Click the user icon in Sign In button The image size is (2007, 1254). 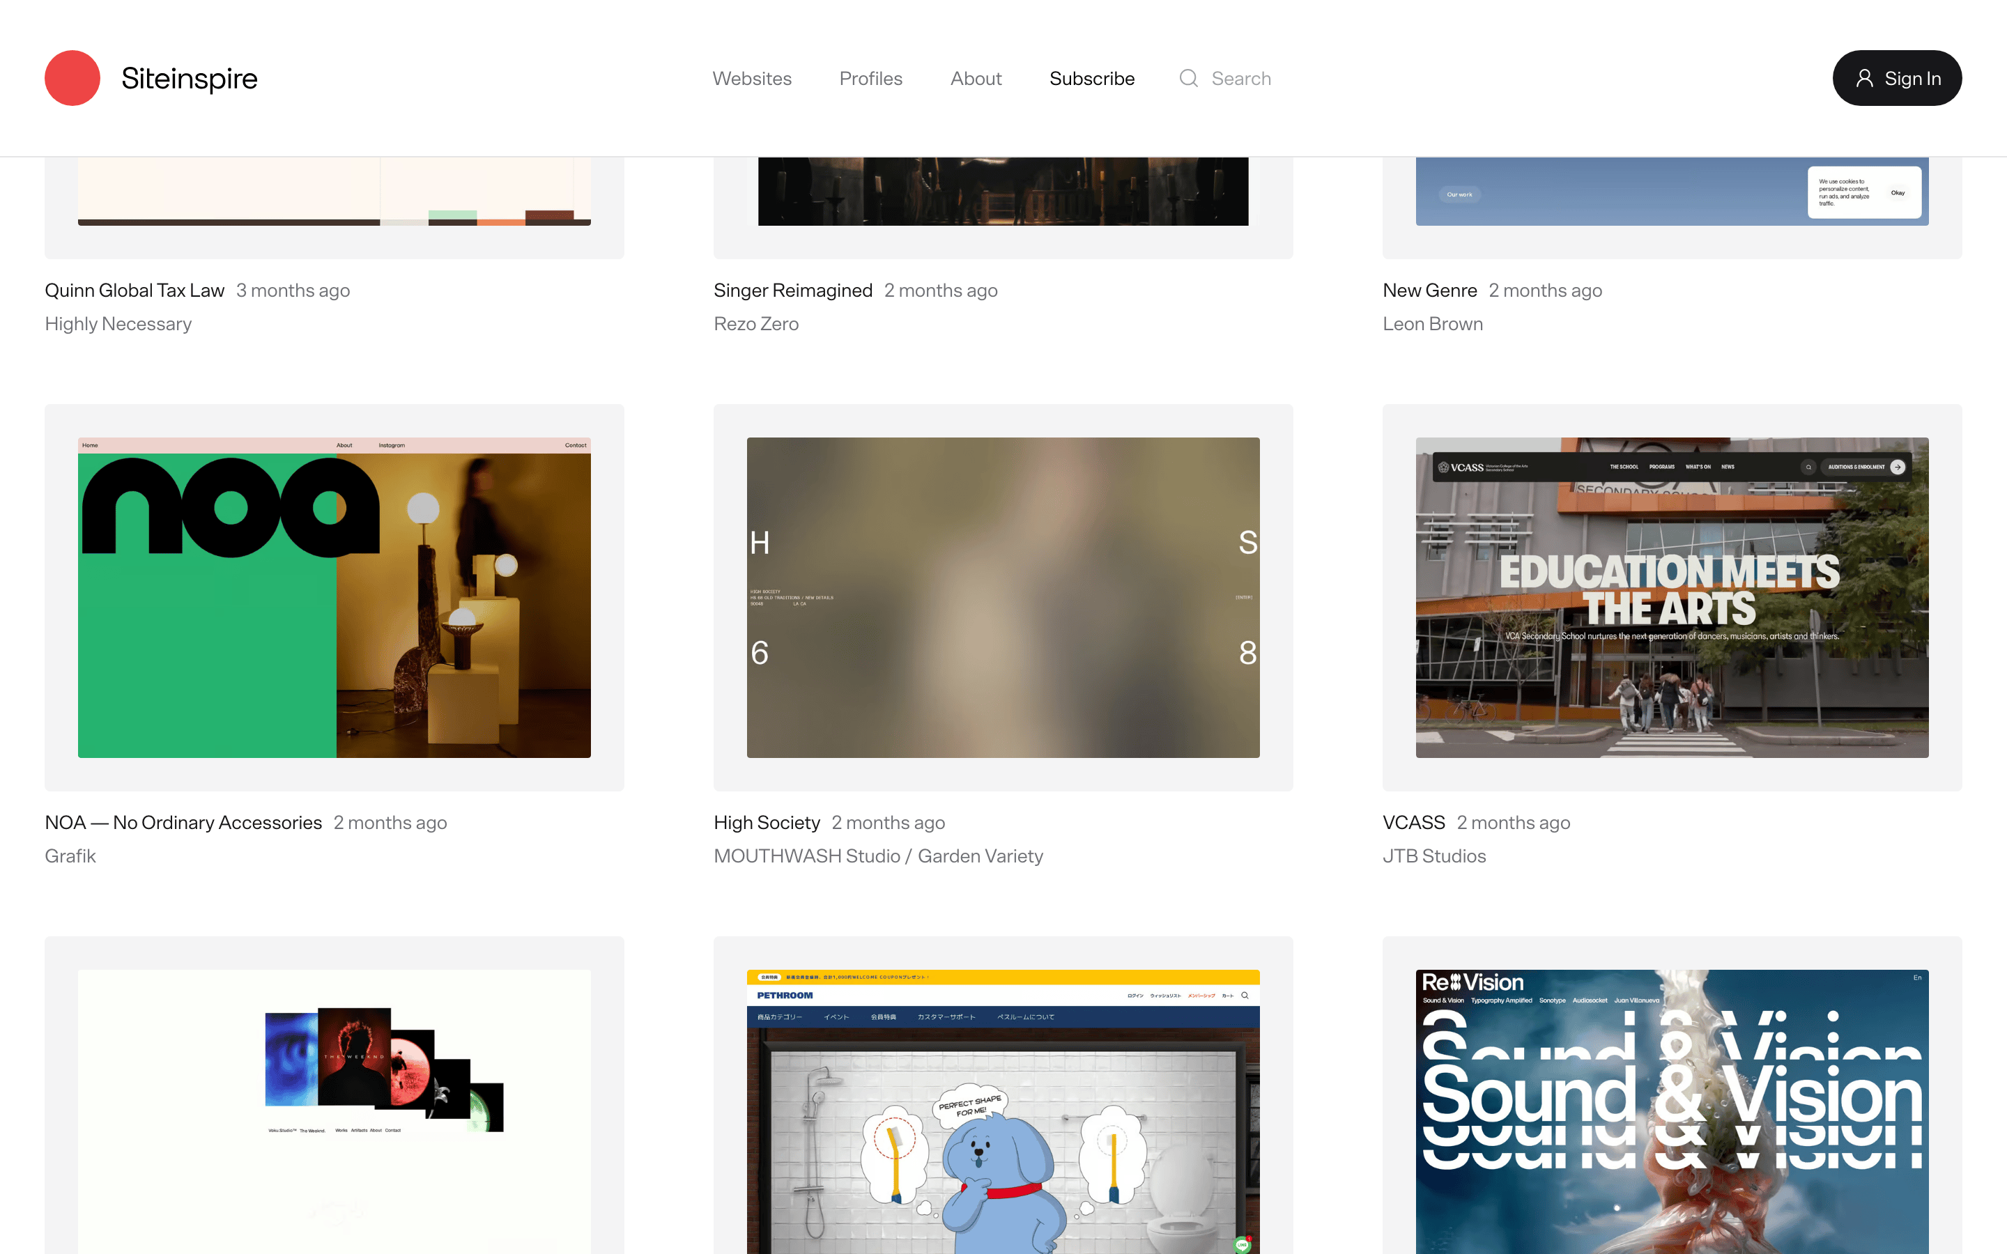1864,78
